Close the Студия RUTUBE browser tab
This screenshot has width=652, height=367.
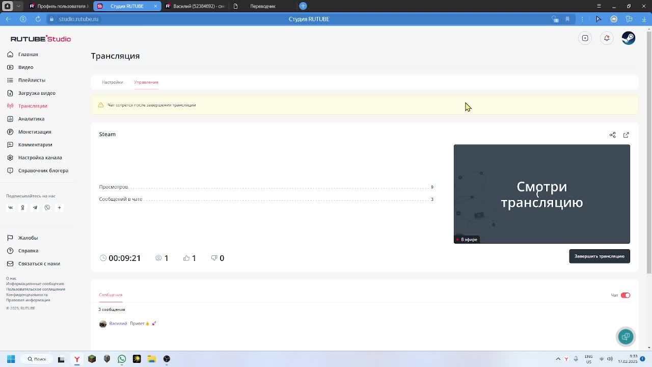click(155, 6)
